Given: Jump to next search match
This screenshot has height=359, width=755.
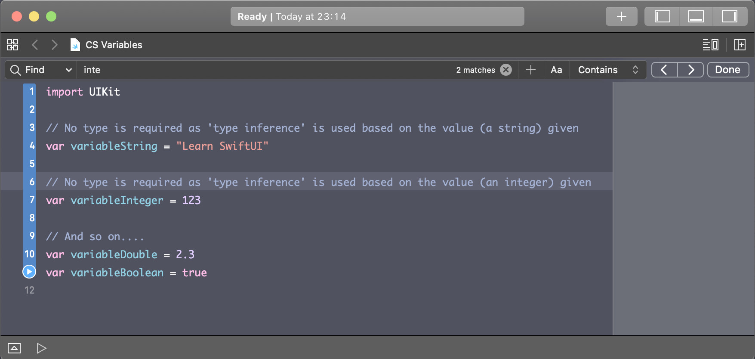Looking at the screenshot, I should pos(690,70).
